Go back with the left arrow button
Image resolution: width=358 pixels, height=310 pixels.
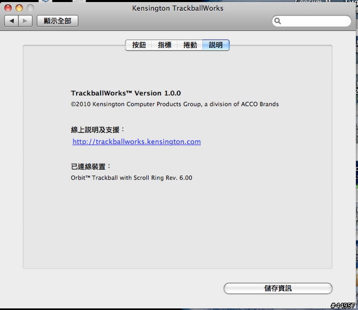(11, 21)
